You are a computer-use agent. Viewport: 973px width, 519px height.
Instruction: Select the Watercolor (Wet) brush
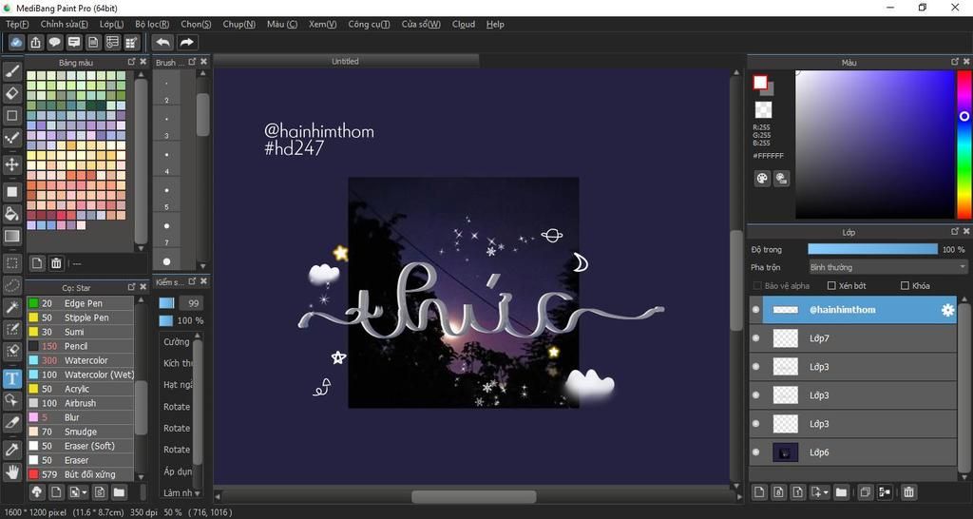(80, 375)
